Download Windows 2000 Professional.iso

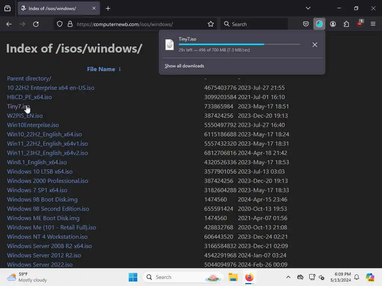coord(47,181)
